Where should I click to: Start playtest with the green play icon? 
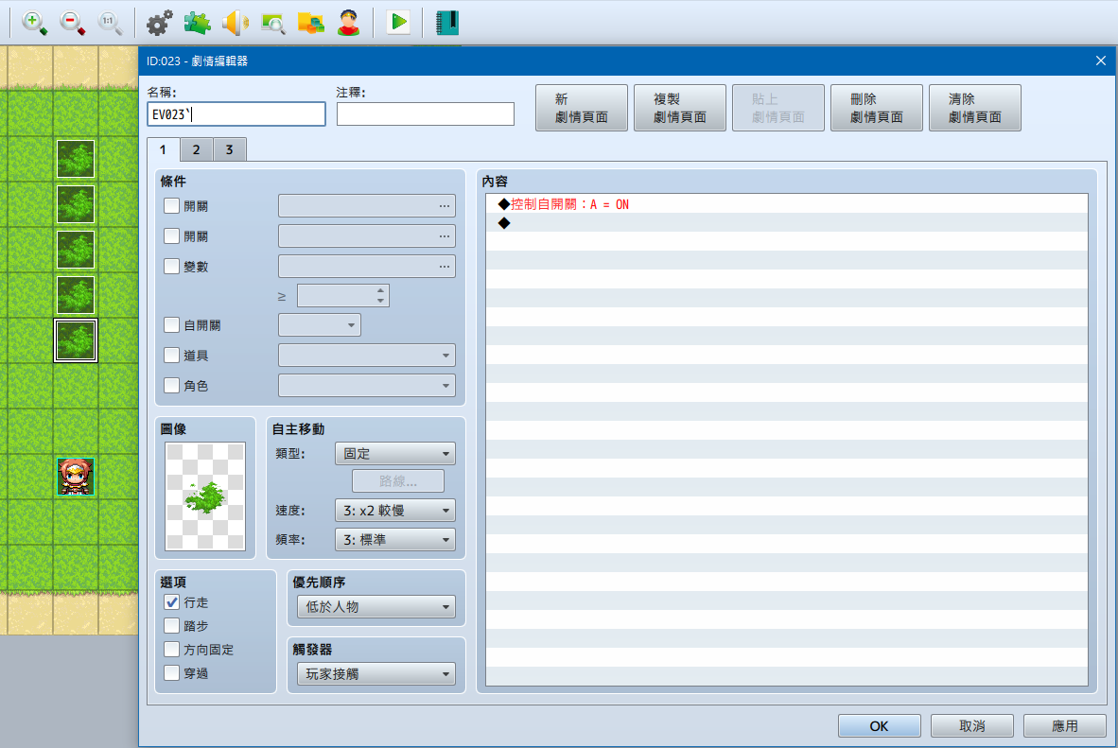point(398,23)
